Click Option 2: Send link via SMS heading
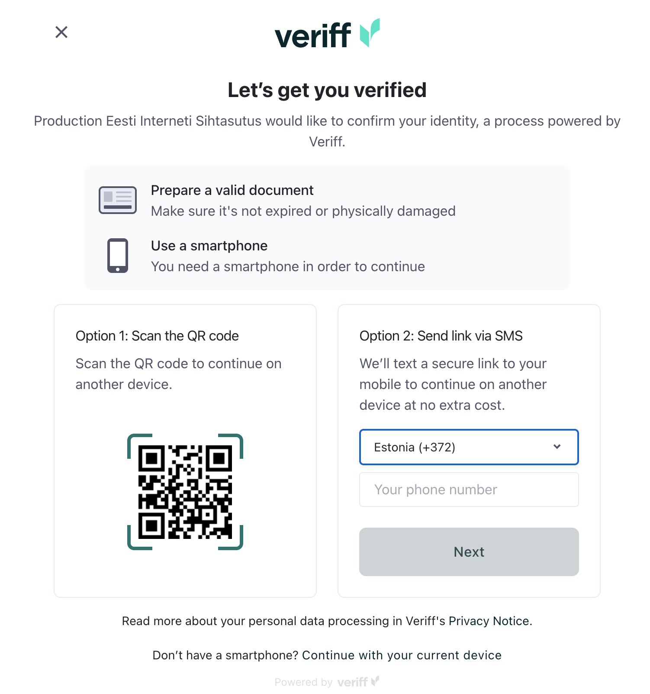This screenshot has width=650, height=694. coord(441,336)
